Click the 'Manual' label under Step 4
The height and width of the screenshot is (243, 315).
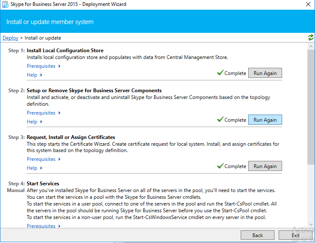pyautogui.click(x=16, y=190)
